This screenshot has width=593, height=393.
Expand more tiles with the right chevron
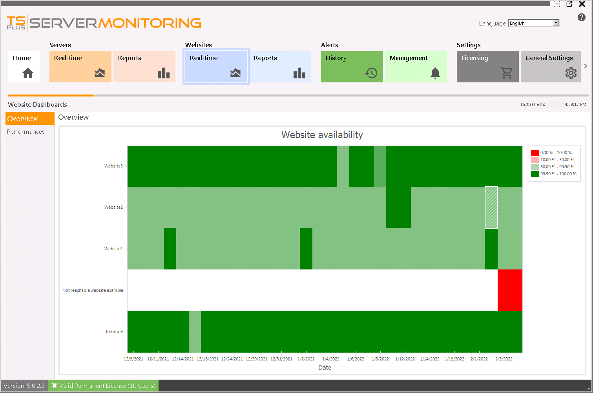point(586,66)
